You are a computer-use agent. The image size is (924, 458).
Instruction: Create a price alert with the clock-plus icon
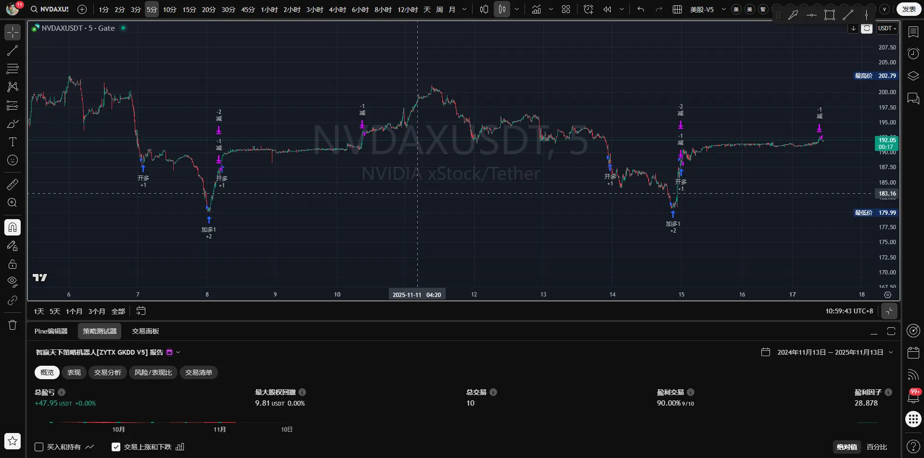588,9
